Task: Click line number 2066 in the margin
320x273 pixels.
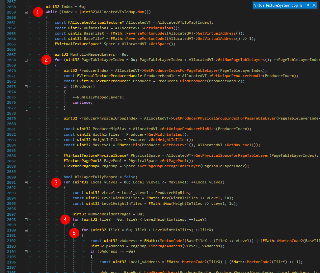Action: point(11,49)
